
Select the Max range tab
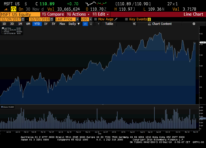(x=62, y=24)
